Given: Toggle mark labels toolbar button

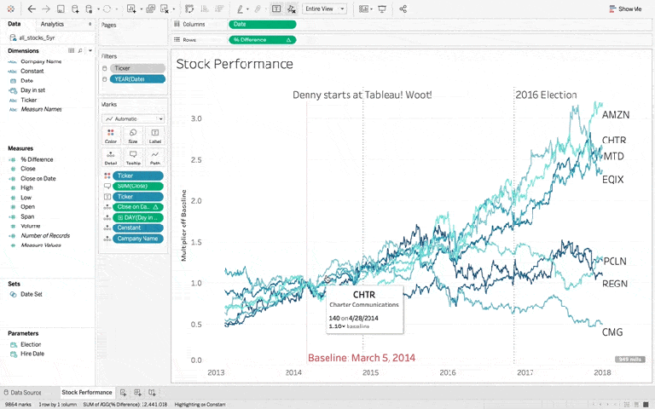Looking at the screenshot, I should (x=276, y=9).
